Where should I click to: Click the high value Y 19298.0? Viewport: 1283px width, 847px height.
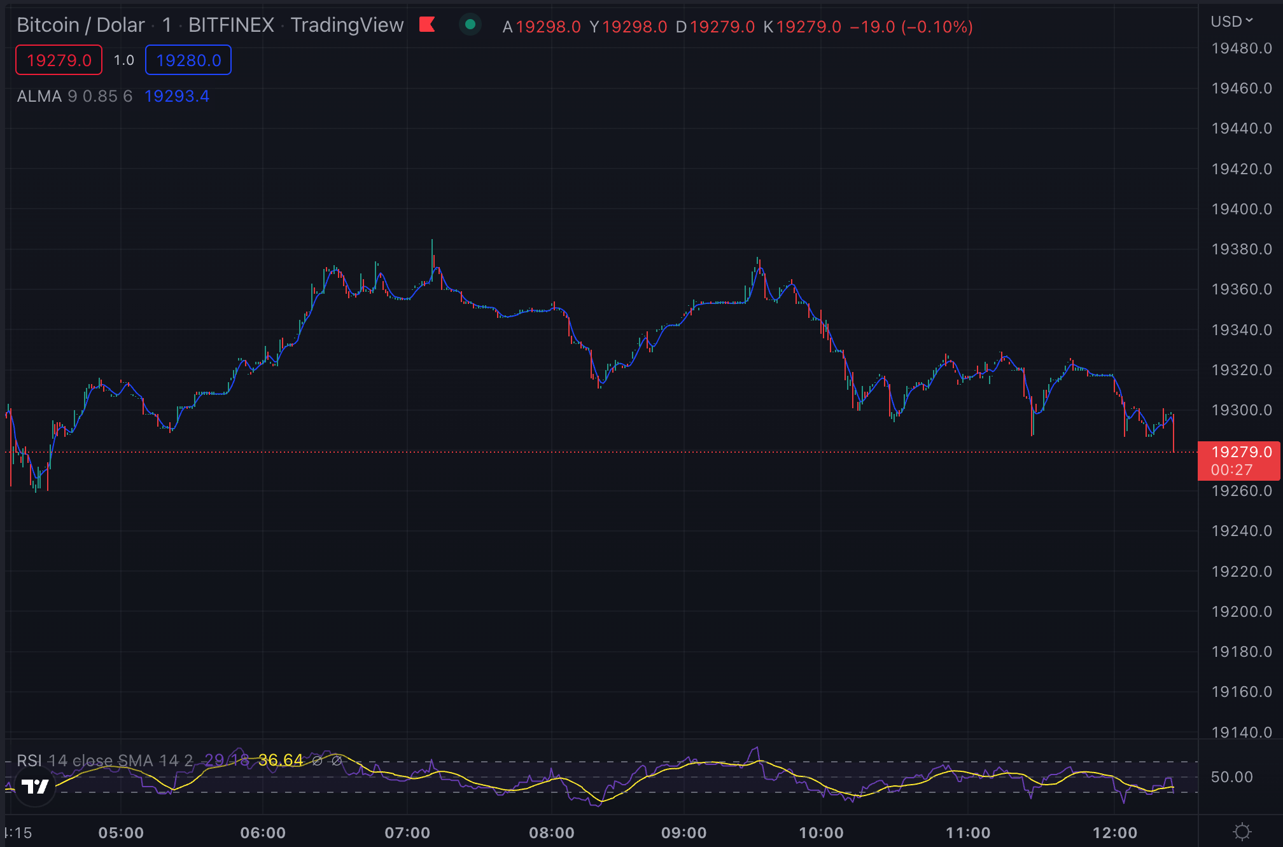point(628,27)
